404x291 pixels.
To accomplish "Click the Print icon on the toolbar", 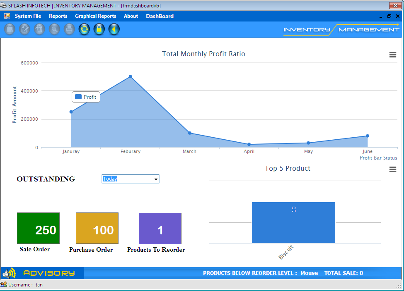I will point(69,29).
